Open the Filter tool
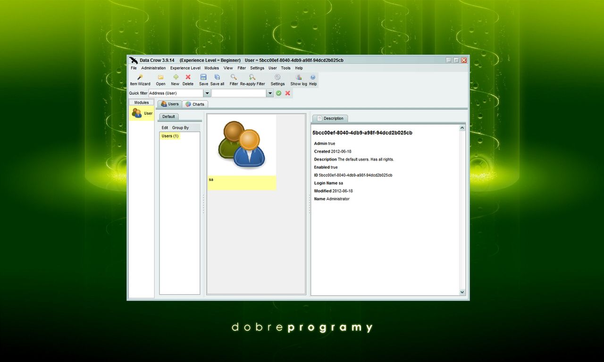 234,80
